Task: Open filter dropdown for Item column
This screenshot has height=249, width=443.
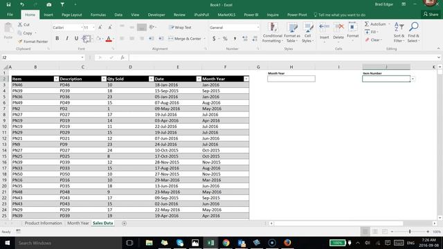Action: coord(56,79)
